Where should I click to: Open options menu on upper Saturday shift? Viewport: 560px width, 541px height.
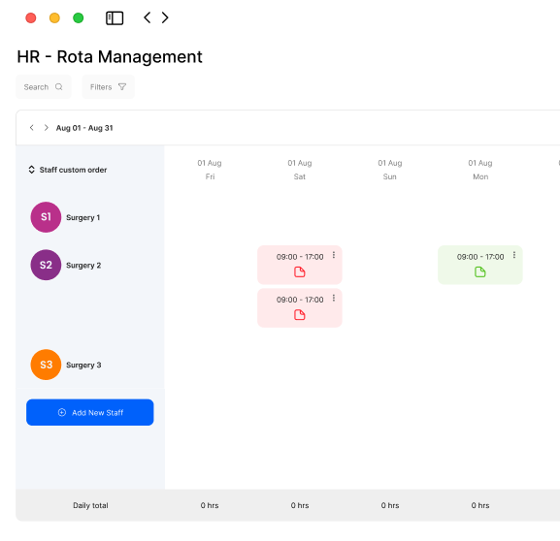point(334,255)
